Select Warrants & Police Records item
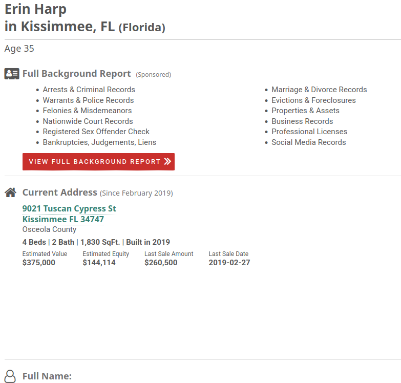This screenshot has height=383, width=401. [x=88, y=100]
